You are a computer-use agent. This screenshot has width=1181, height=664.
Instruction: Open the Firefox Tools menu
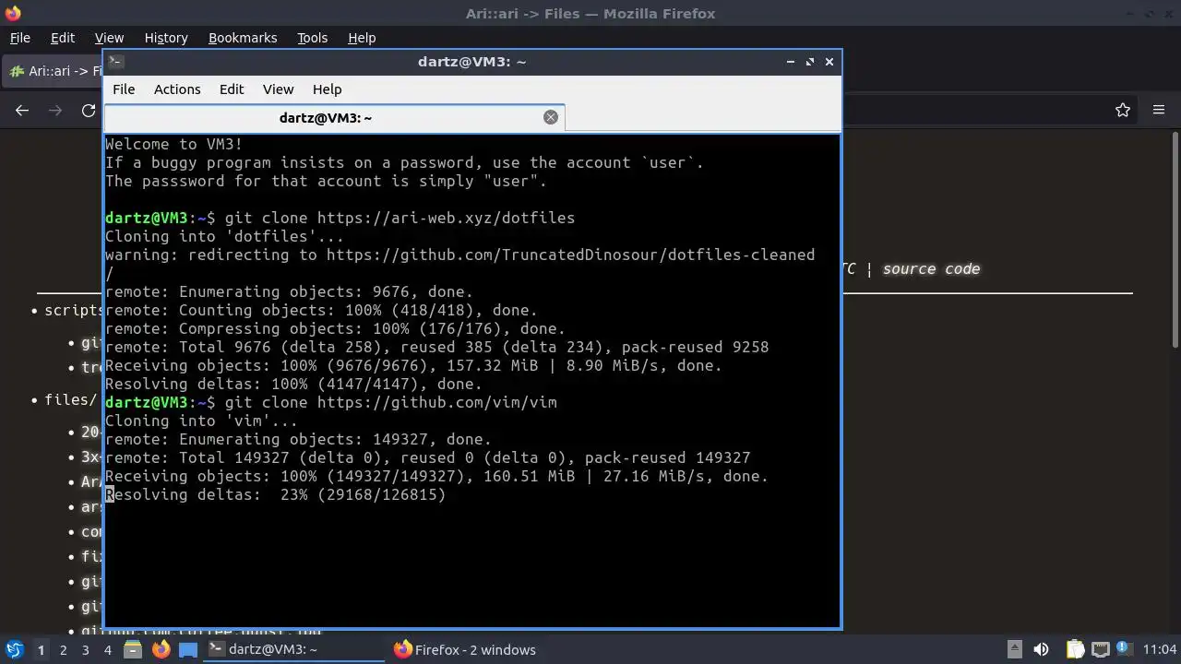[312, 38]
